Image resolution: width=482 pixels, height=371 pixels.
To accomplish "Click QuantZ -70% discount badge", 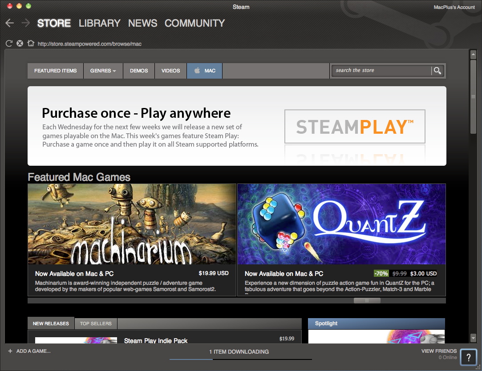I will tap(381, 273).
